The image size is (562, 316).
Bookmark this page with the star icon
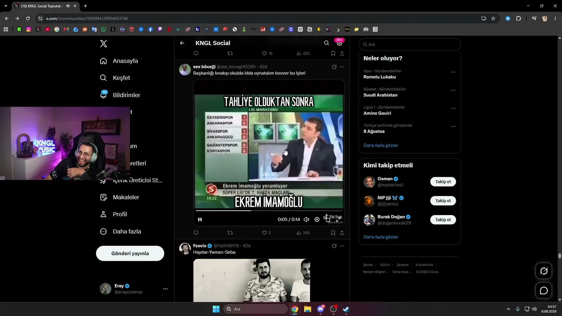point(493,18)
